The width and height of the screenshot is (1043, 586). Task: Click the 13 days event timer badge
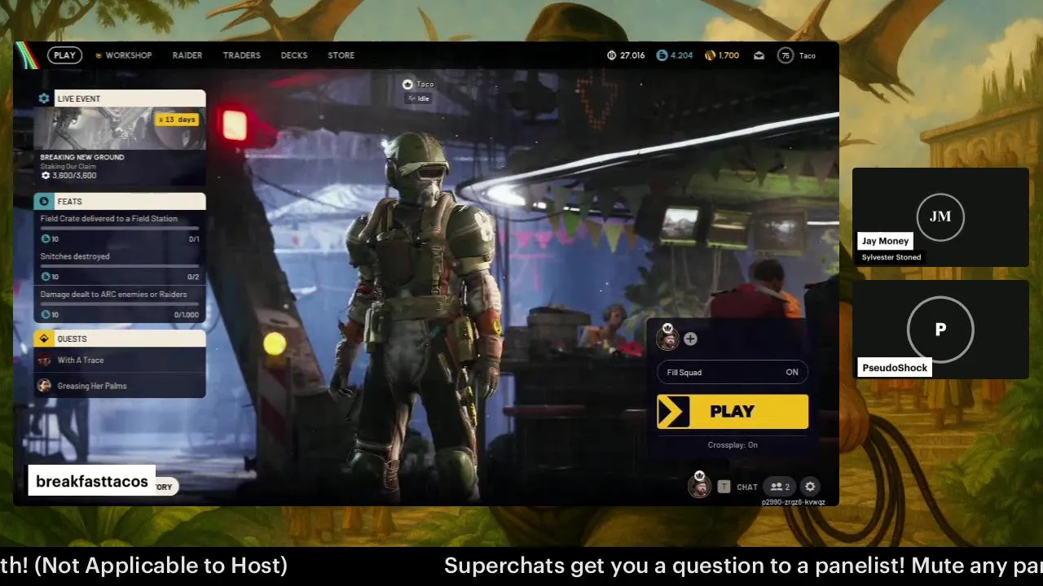pyautogui.click(x=176, y=120)
